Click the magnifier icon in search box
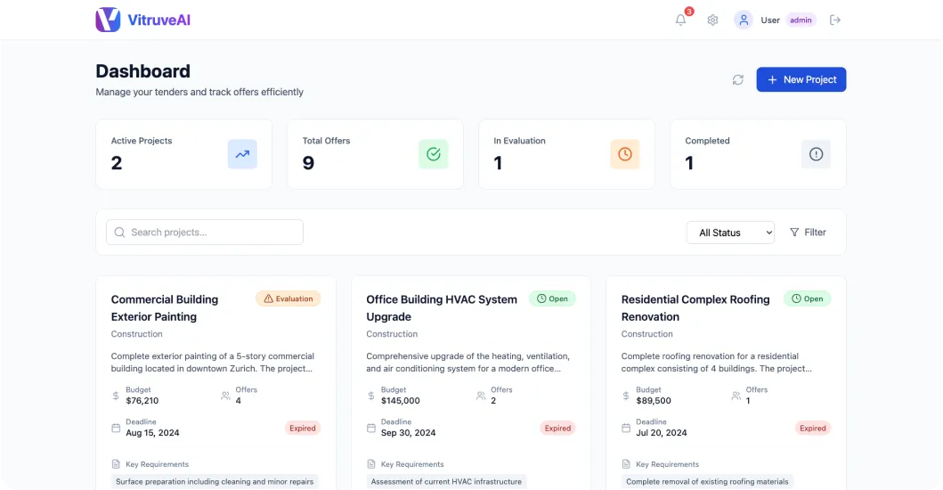Viewport: 943px width, 490px height. [119, 233]
